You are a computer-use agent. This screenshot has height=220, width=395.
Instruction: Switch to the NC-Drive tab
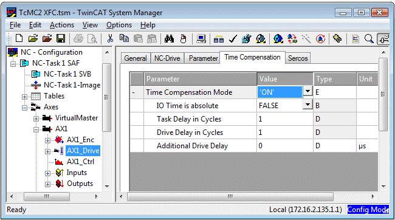coord(167,58)
